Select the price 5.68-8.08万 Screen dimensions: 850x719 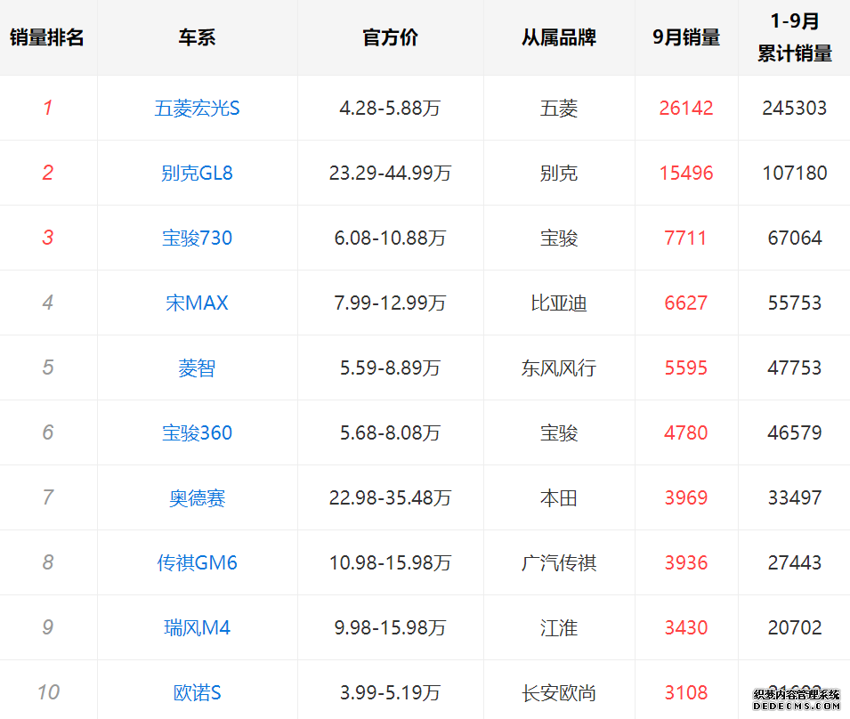(391, 433)
